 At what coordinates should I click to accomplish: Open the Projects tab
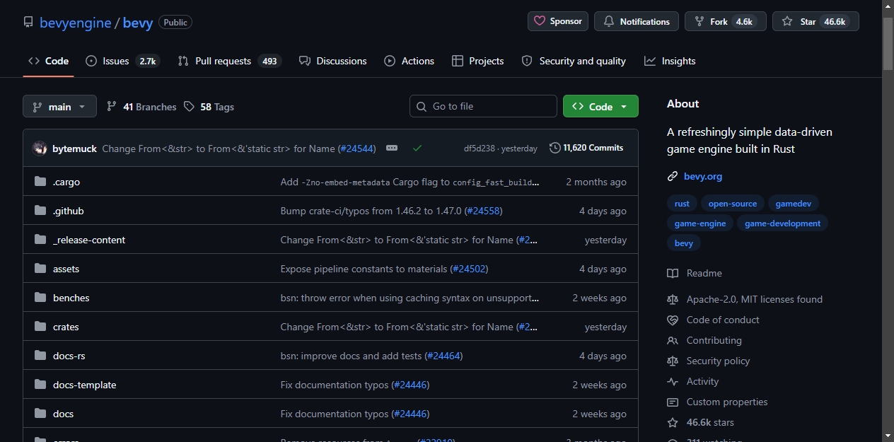(478, 61)
